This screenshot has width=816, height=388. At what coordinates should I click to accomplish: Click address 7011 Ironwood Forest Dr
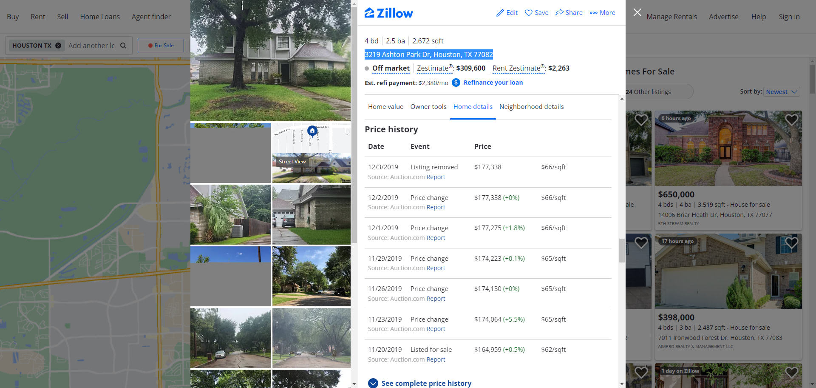click(x=720, y=338)
